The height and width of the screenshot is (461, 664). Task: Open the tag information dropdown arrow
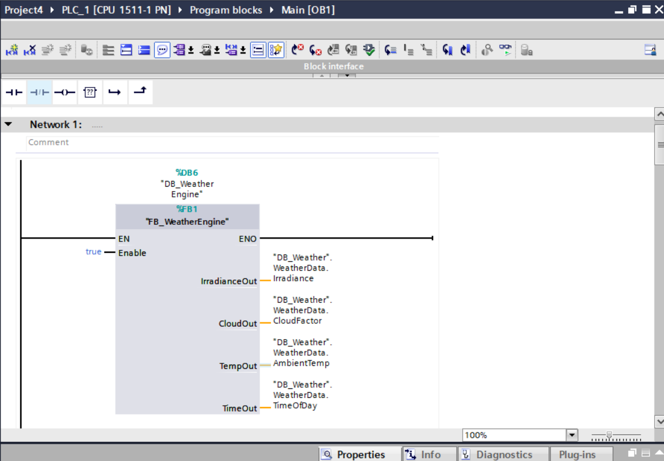[x=217, y=51]
